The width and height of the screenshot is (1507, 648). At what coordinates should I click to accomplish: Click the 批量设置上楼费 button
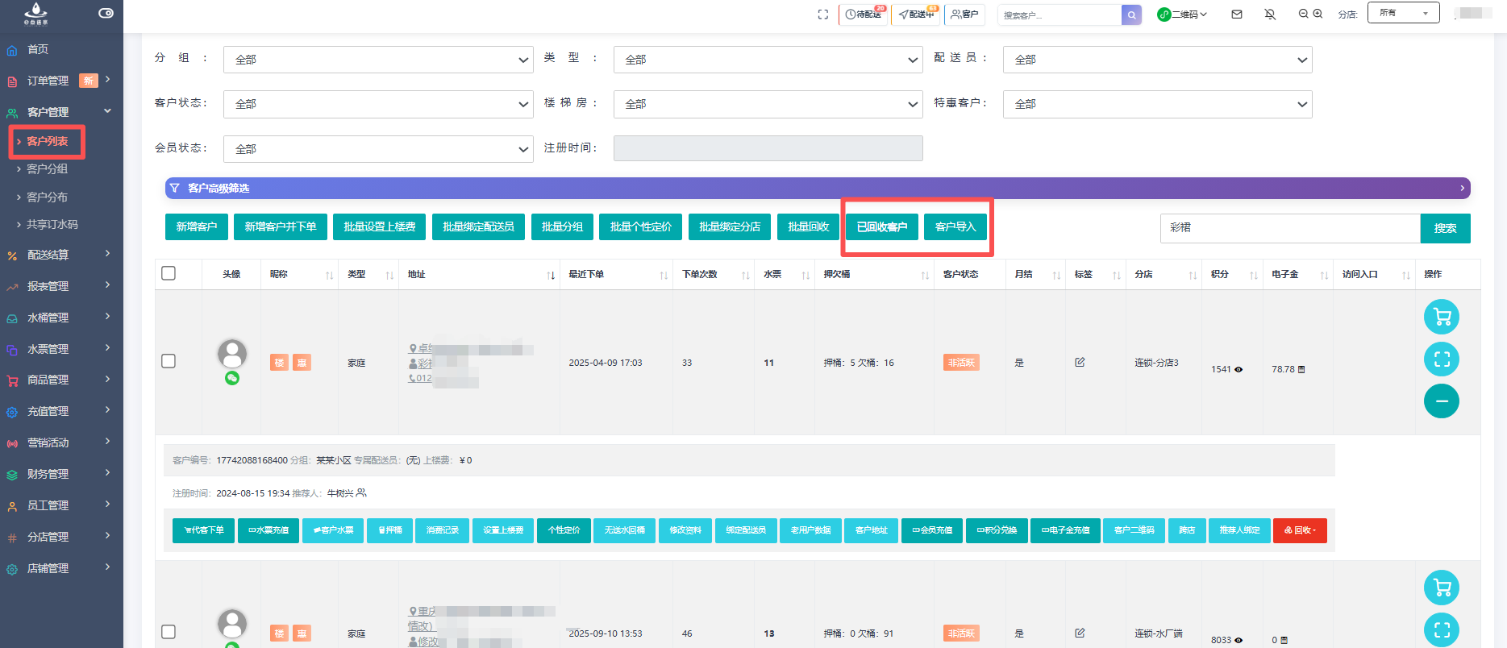pyautogui.click(x=380, y=227)
